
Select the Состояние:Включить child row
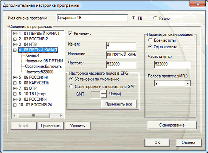[x=43, y=66]
